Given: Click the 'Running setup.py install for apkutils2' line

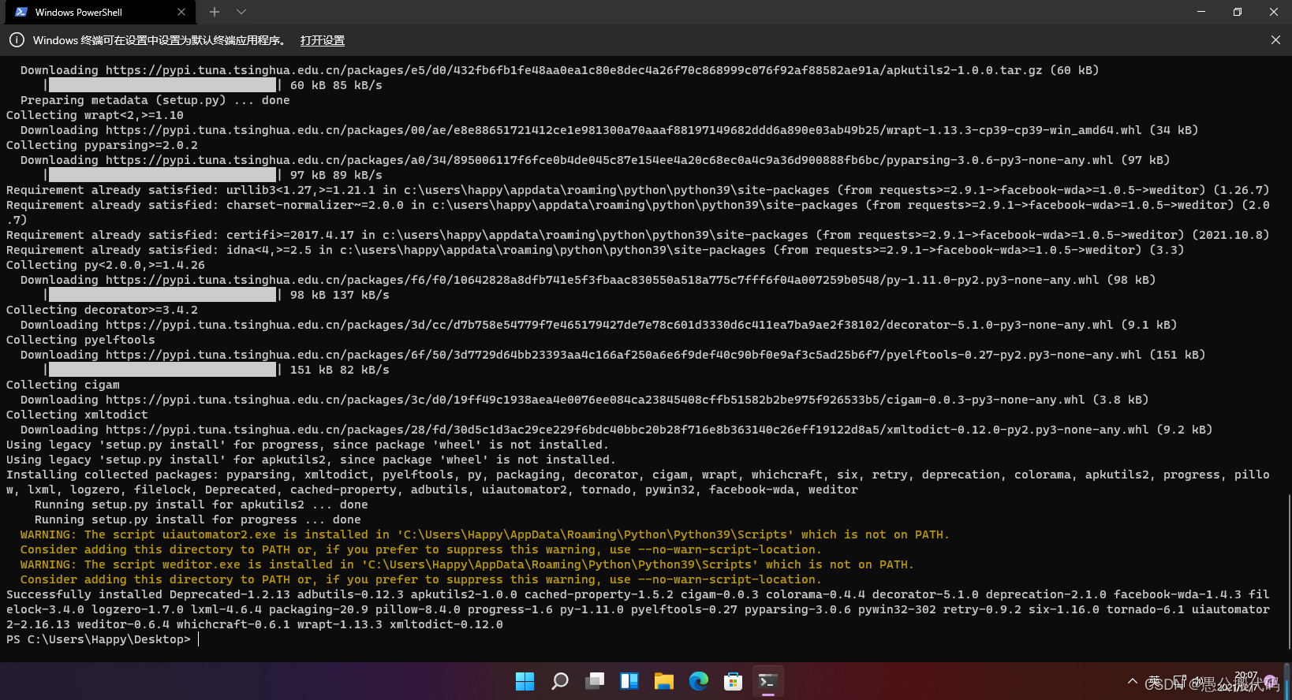Looking at the screenshot, I should coord(201,505).
